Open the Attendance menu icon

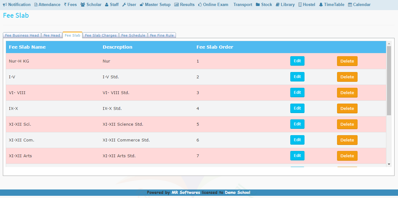(x=36, y=5)
